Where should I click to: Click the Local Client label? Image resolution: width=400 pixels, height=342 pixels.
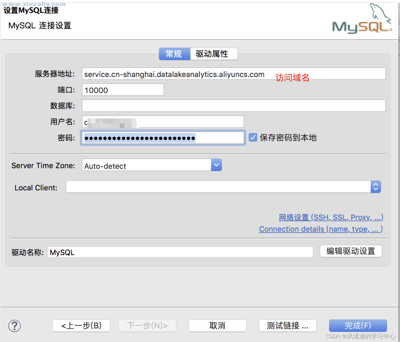tap(36, 188)
